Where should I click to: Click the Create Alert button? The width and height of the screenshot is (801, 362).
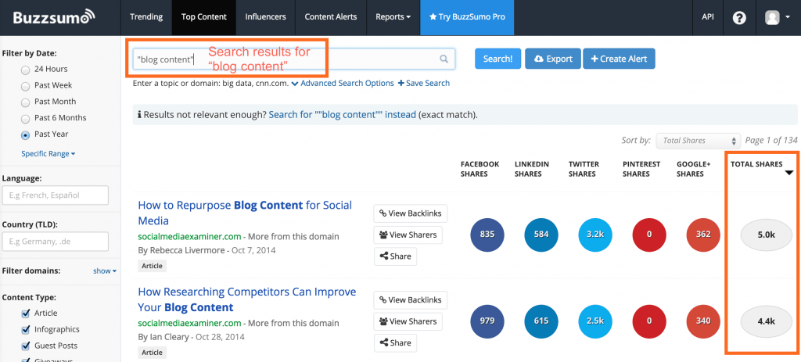(619, 59)
